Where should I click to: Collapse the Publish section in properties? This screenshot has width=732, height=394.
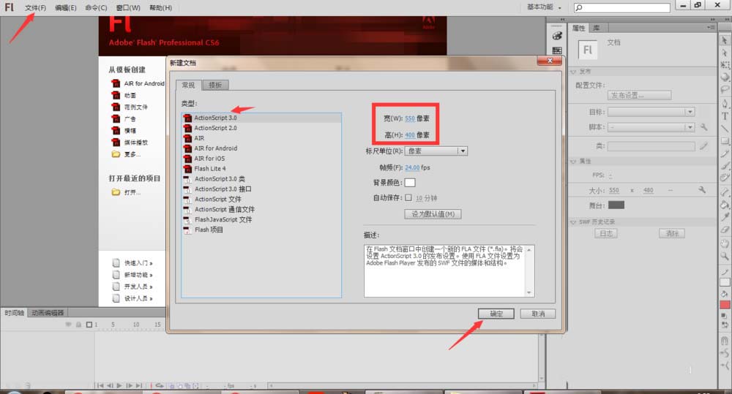574,72
